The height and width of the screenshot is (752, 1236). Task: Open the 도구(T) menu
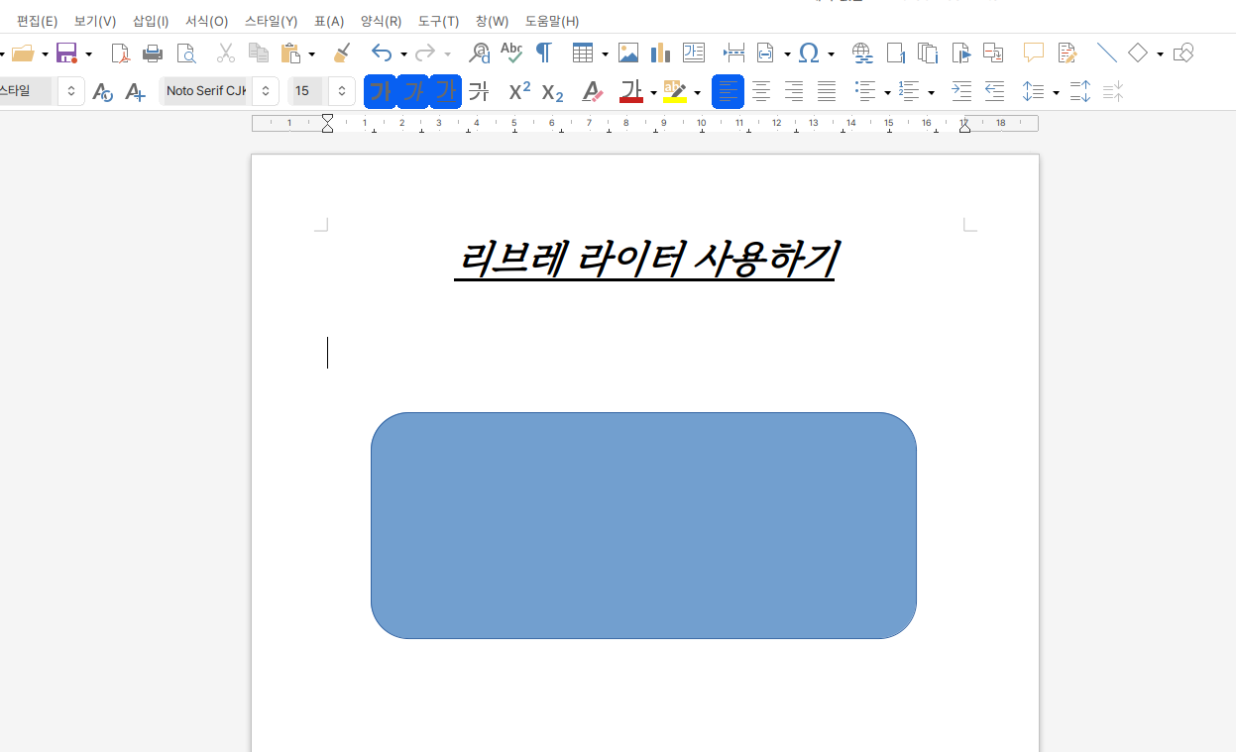coord(438,21)
